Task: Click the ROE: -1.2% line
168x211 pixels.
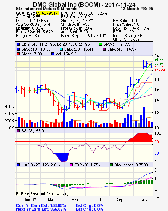Action: coord(124,32)
